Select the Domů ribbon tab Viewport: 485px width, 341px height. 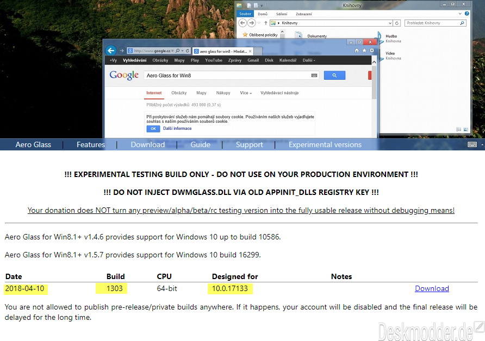(x=263, y=14)
